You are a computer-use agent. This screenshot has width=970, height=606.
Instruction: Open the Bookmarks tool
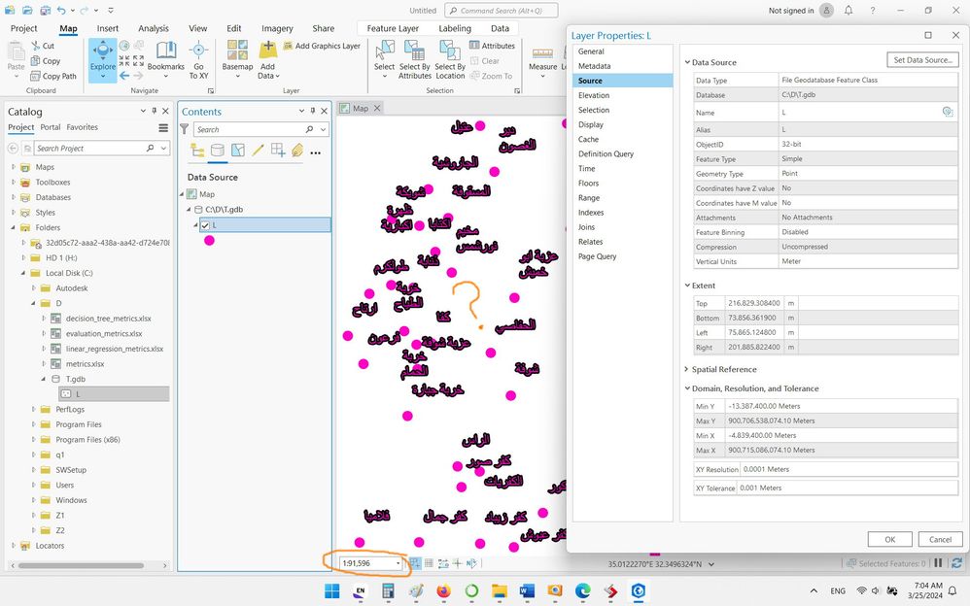[x=165, y=55]
